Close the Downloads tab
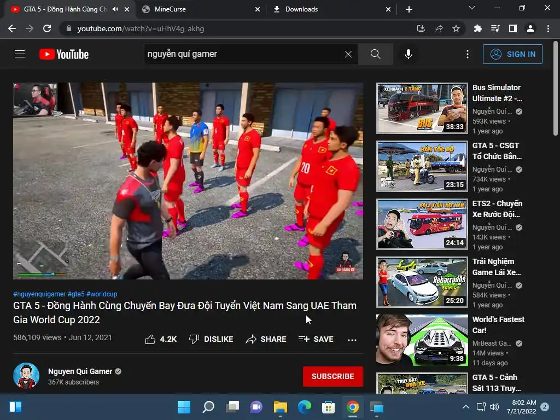 point(388,9)
